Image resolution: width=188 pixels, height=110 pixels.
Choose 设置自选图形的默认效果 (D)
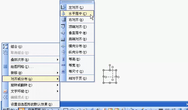point(31,104)
